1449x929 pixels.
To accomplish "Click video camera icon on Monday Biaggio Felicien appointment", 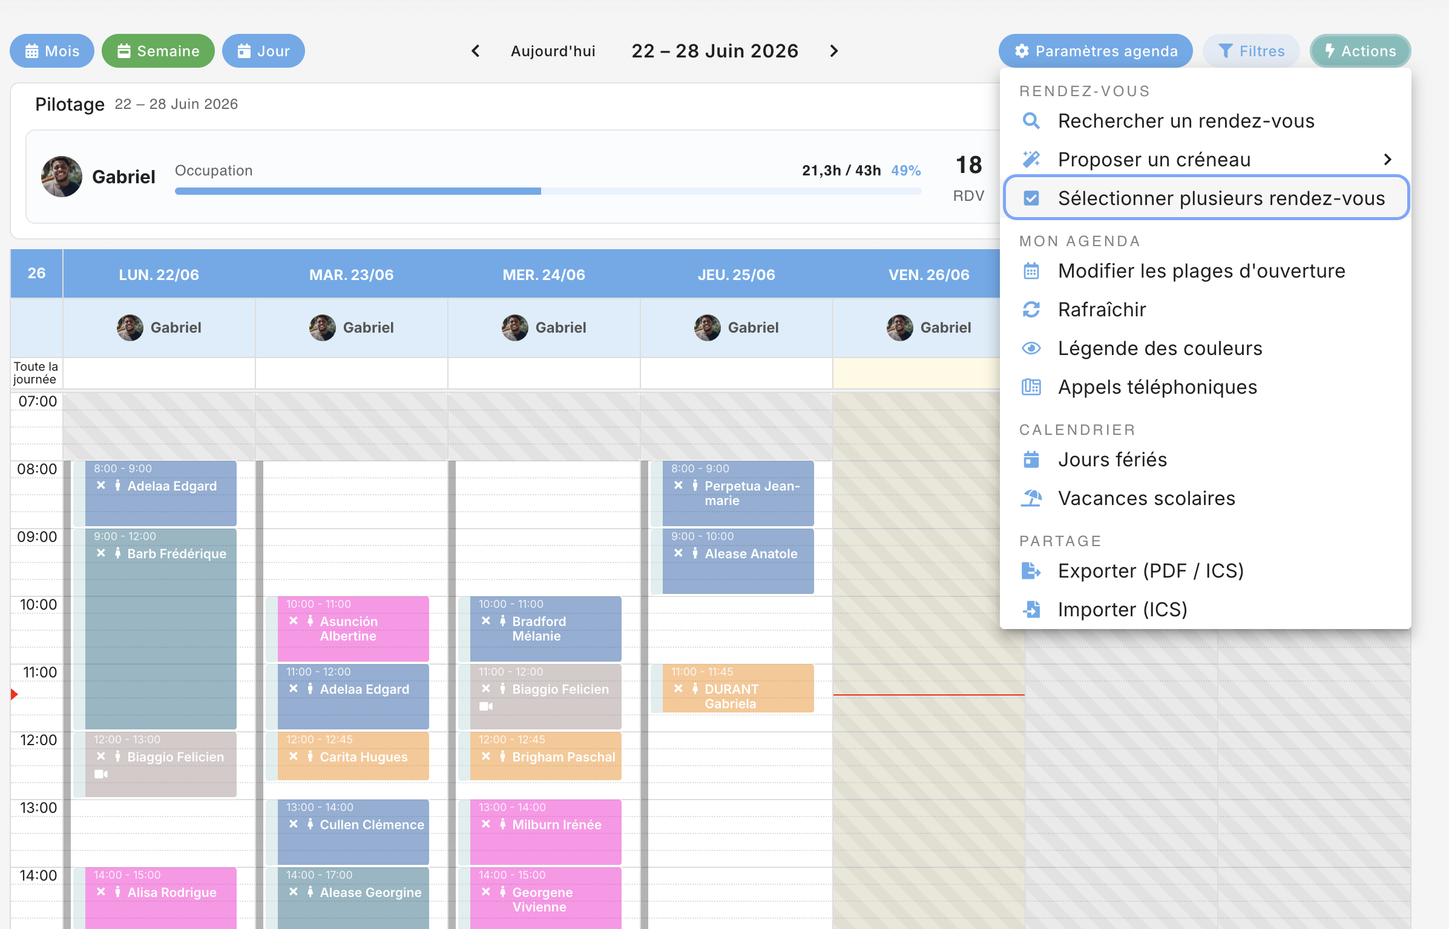I will tap(101, 774).
